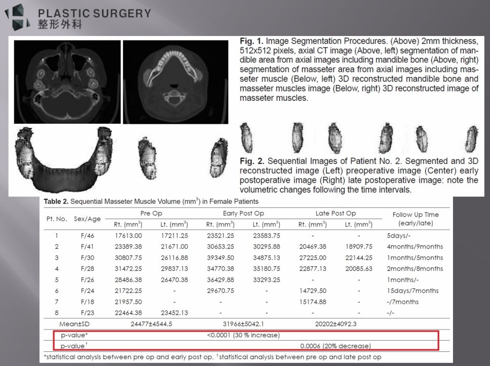Viewport: 490px width, 366px height.
Task: Click the "5days/-" follow-up cell
Action: click(x=399, y=236)
